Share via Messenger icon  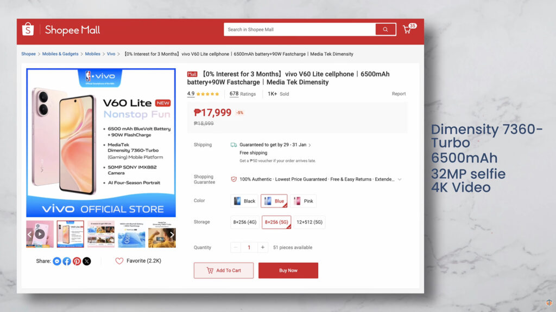[56, 261]
